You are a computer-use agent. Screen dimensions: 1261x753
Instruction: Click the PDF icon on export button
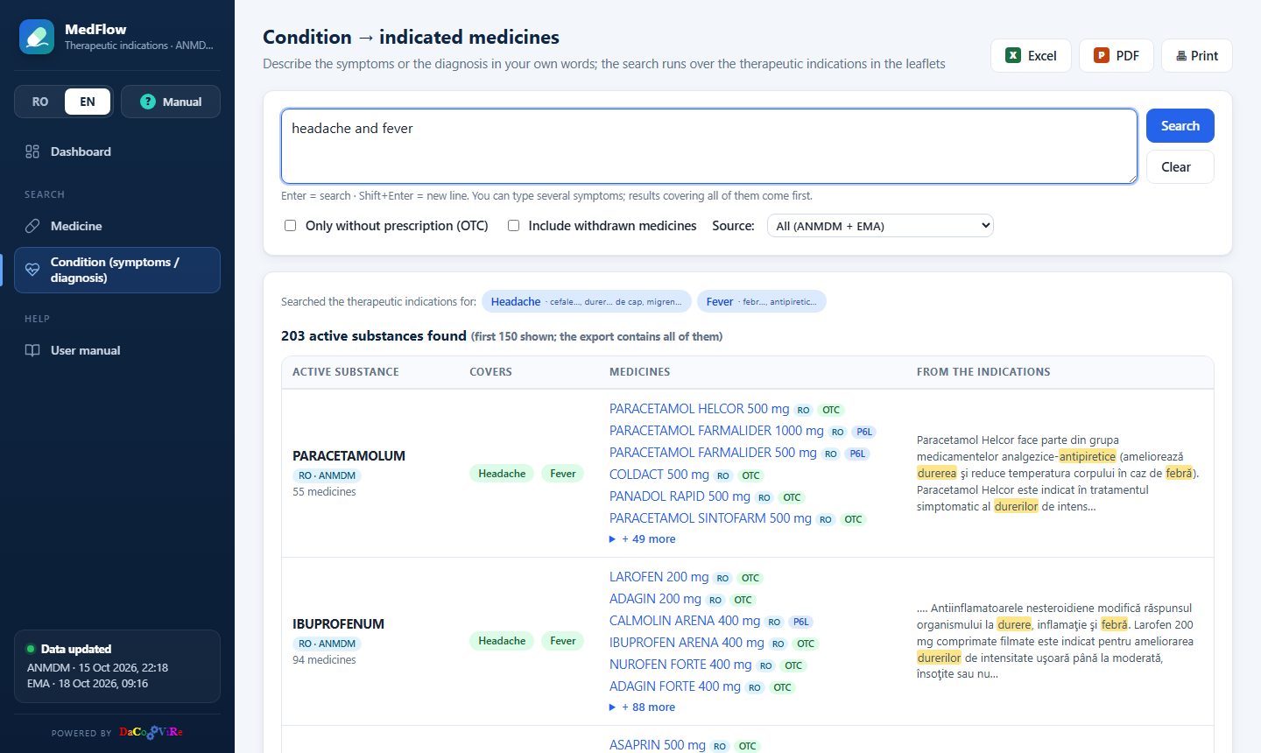1102,55
